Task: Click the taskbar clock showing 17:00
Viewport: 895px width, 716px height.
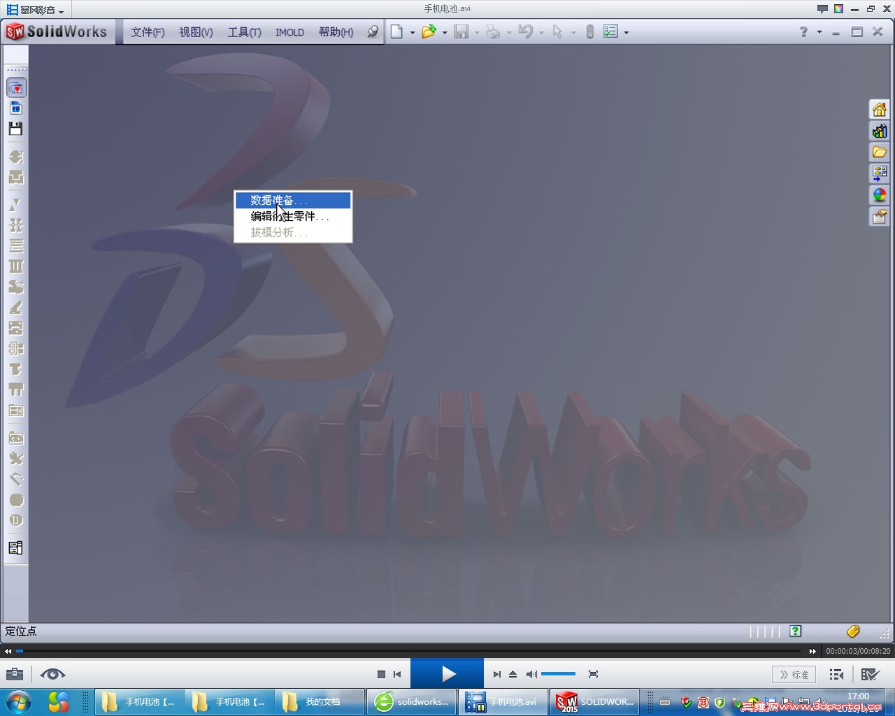Action: click(858, 696)
